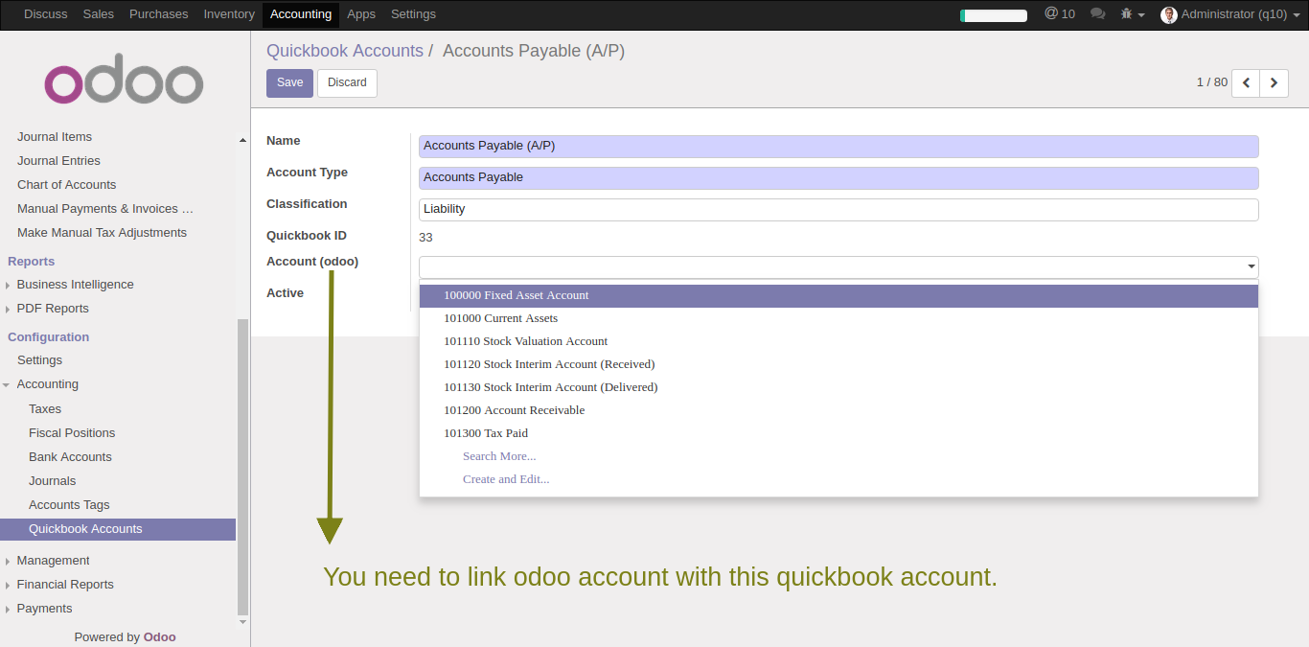Open Fiscal Positions configuration
1309x647 pixels.
[72, 433]
